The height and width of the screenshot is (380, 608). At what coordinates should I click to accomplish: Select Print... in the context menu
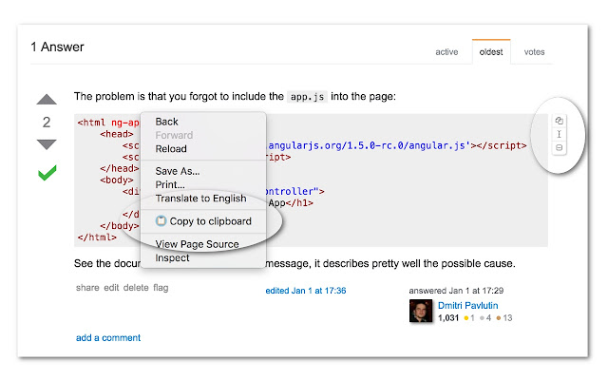(x=170, y=184)
